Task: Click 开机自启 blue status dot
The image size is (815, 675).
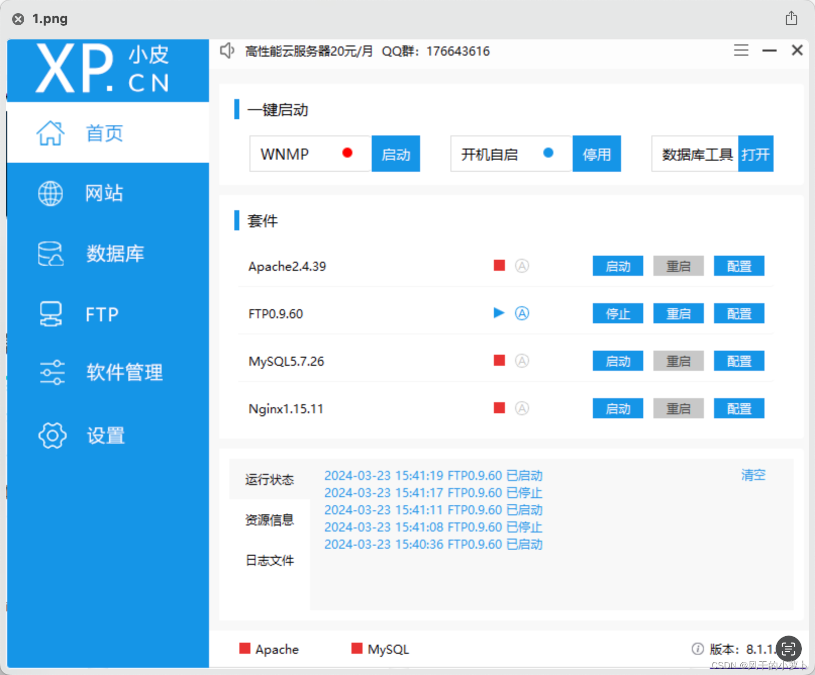Action: tap(548, 153)
